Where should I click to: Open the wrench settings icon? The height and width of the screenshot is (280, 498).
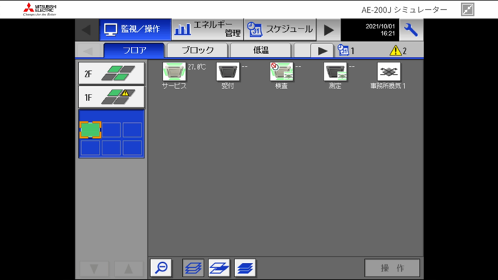point(411,30)
